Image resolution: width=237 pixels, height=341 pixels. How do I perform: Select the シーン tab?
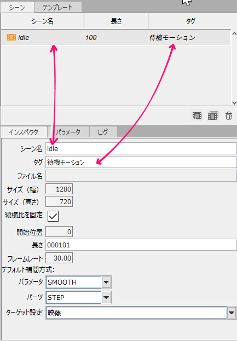(x=17, y=7)
